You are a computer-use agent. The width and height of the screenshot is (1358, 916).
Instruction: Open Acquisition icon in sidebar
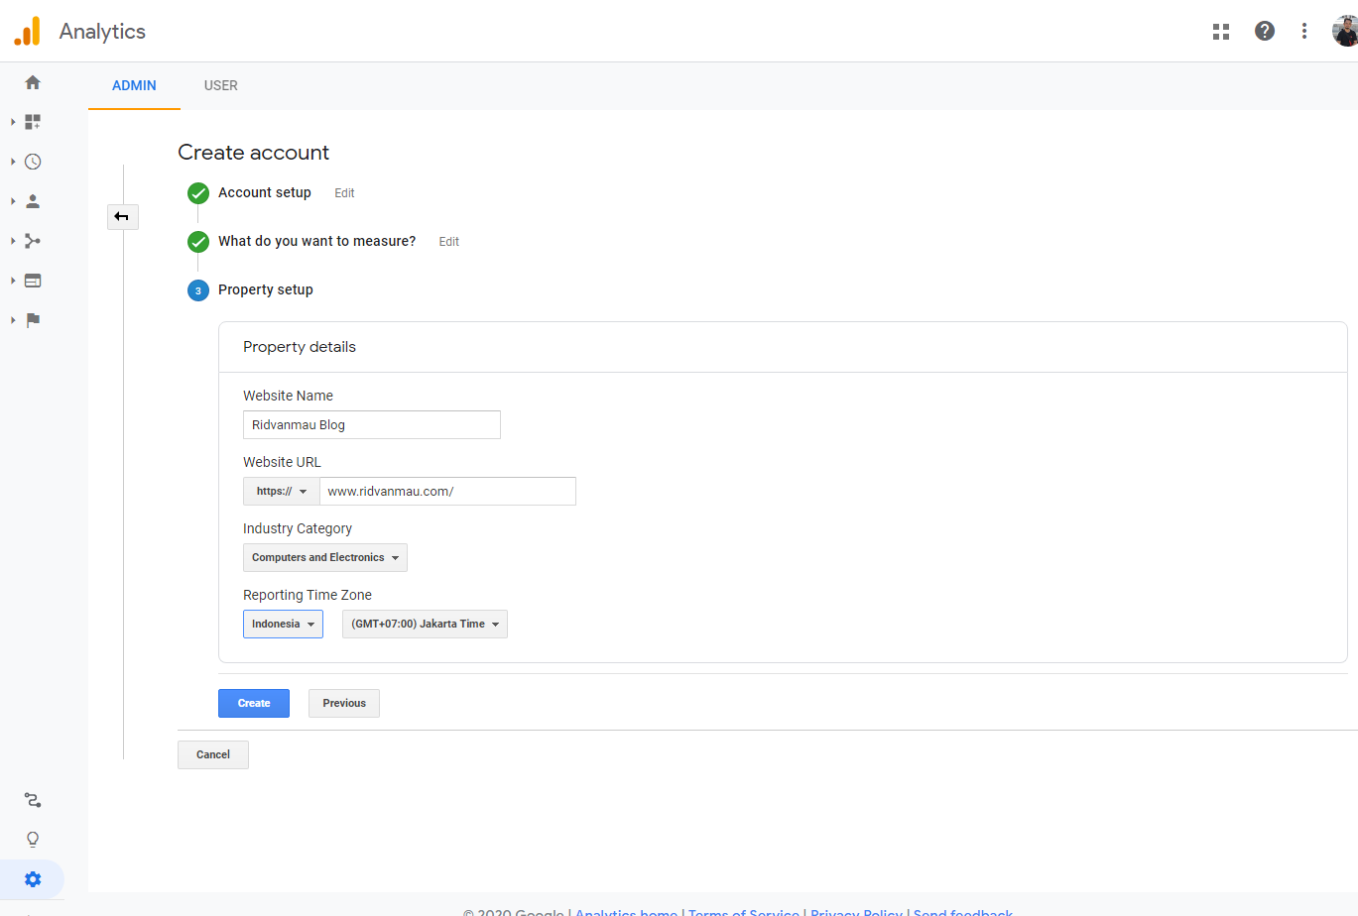pyautogui.click(x=33, y=241)
